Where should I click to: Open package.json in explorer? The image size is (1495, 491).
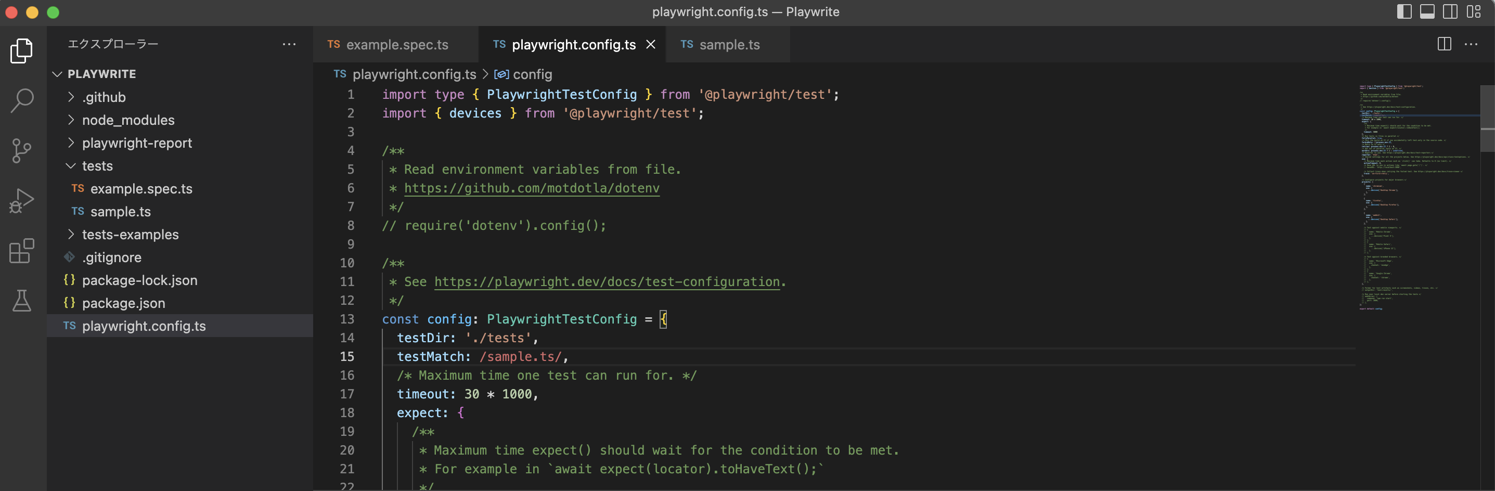pos(180,303)
